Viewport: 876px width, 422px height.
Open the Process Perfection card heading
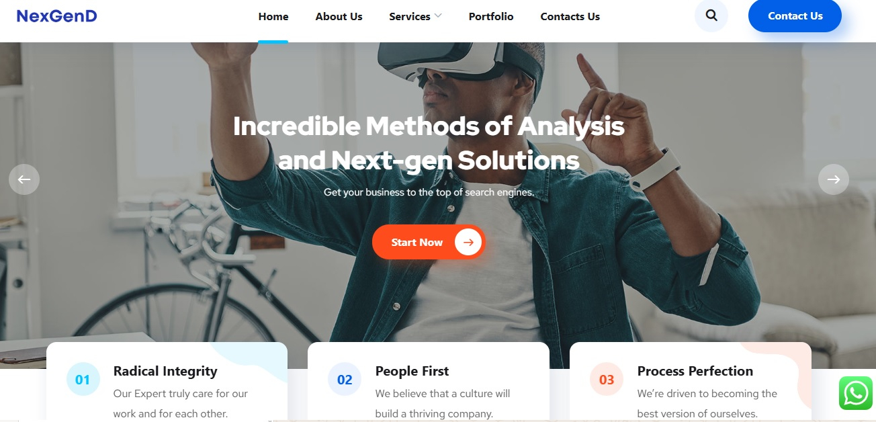tap(695, 371)
